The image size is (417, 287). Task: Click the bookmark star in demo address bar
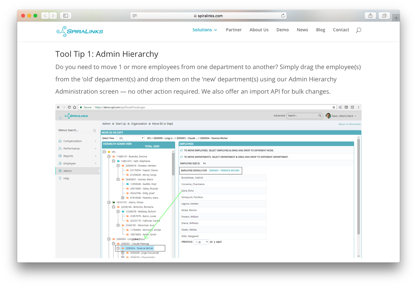click(334, 107)
